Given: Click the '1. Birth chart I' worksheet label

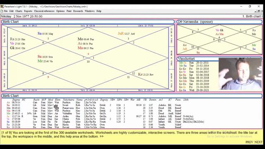Looking at the screenshot, I should click(x=252, y=17).
